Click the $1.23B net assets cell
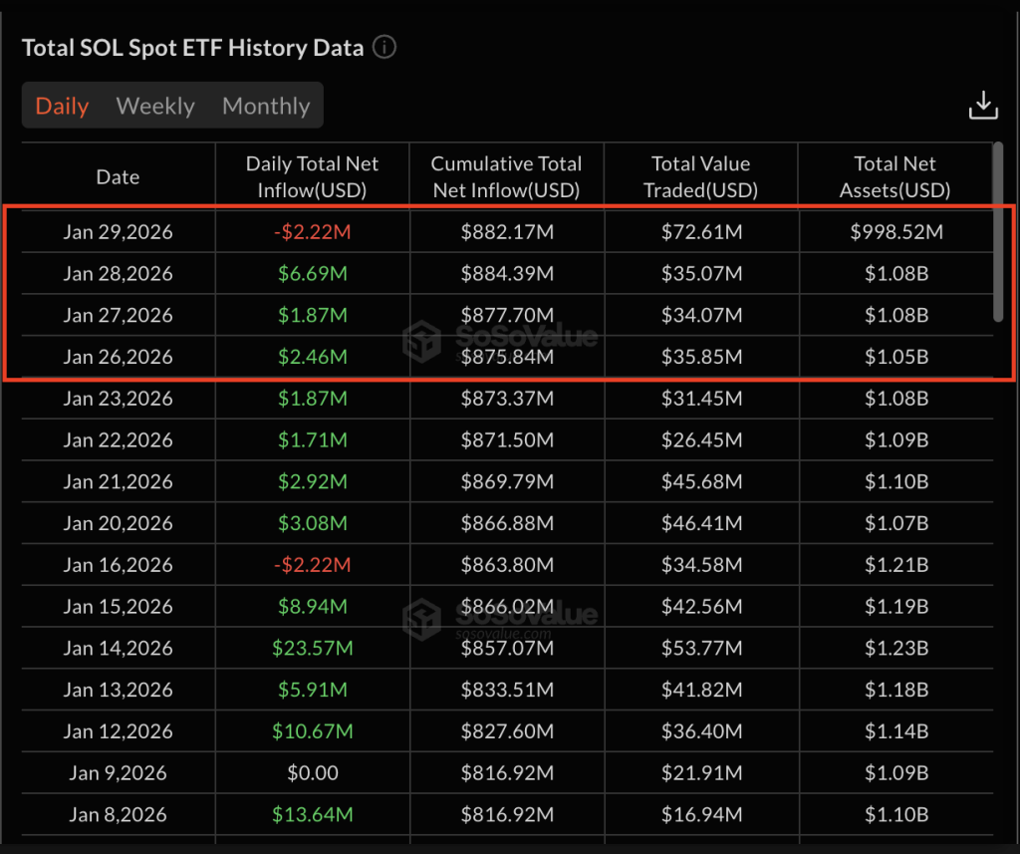This screenshot has height=854, width=1020. (x=894, y=648)
